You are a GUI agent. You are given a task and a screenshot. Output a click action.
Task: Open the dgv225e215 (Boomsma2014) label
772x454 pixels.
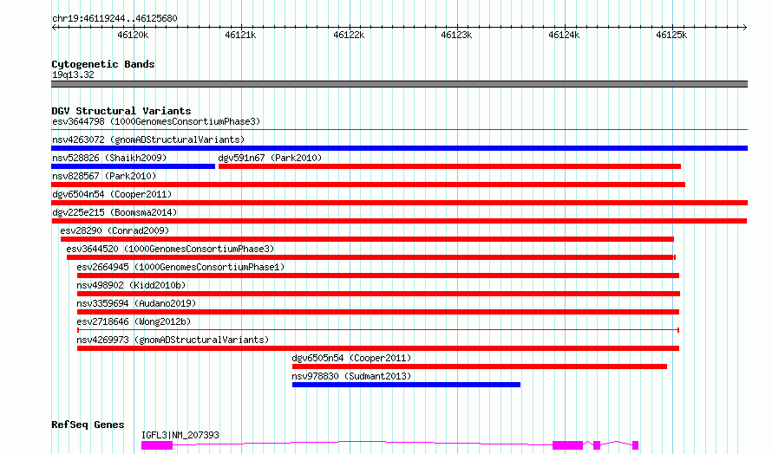[114, 212]
